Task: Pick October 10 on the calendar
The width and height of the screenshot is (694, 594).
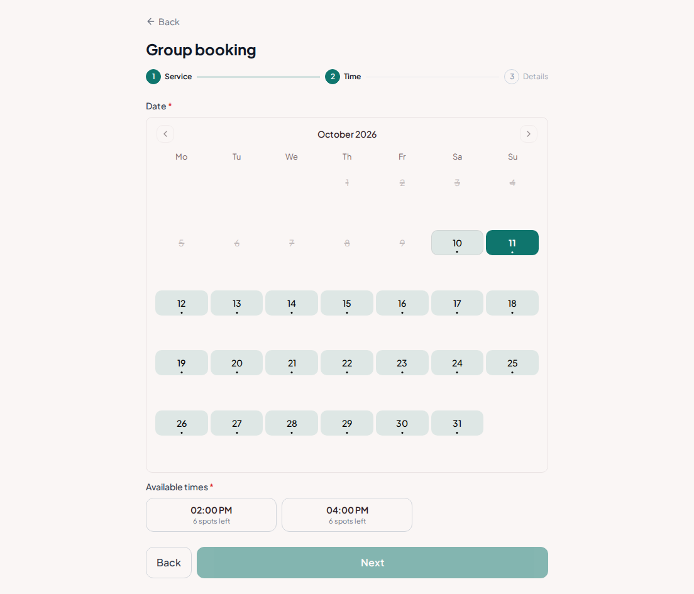Action: [x=457, y=243]
